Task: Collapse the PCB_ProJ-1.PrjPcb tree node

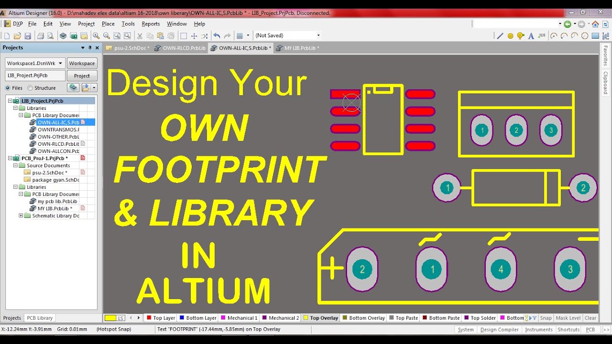Action: (10, 158)
